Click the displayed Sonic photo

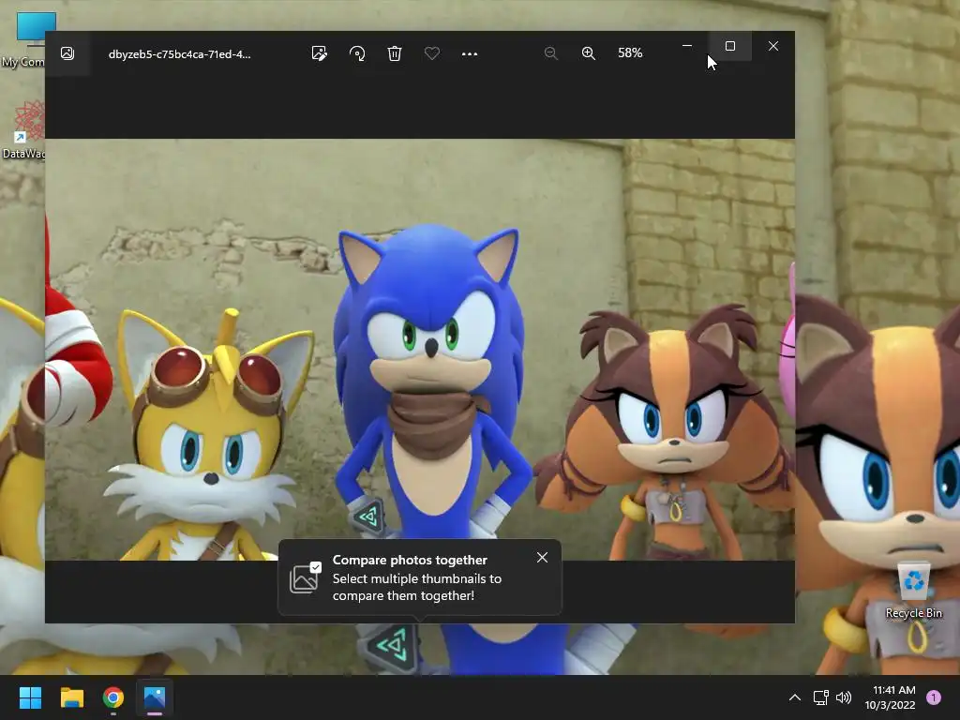pyautogui.click(x=420, y=349)
